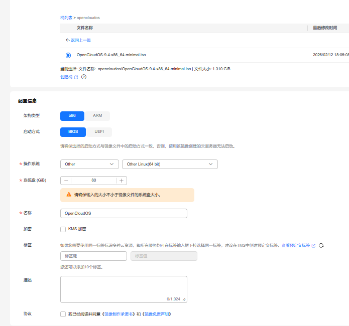
Task: Click inside the 描述 text area
Action: point(124,289)
